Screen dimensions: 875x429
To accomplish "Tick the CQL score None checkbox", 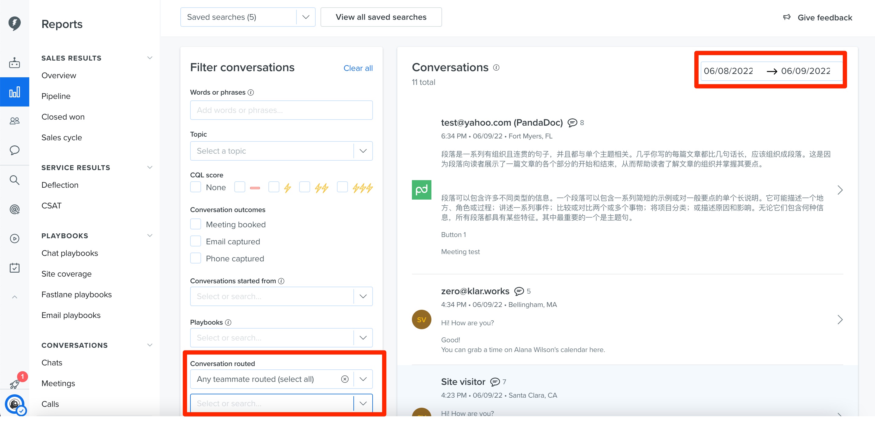I will pyautogui.click(x=195, y=187).
